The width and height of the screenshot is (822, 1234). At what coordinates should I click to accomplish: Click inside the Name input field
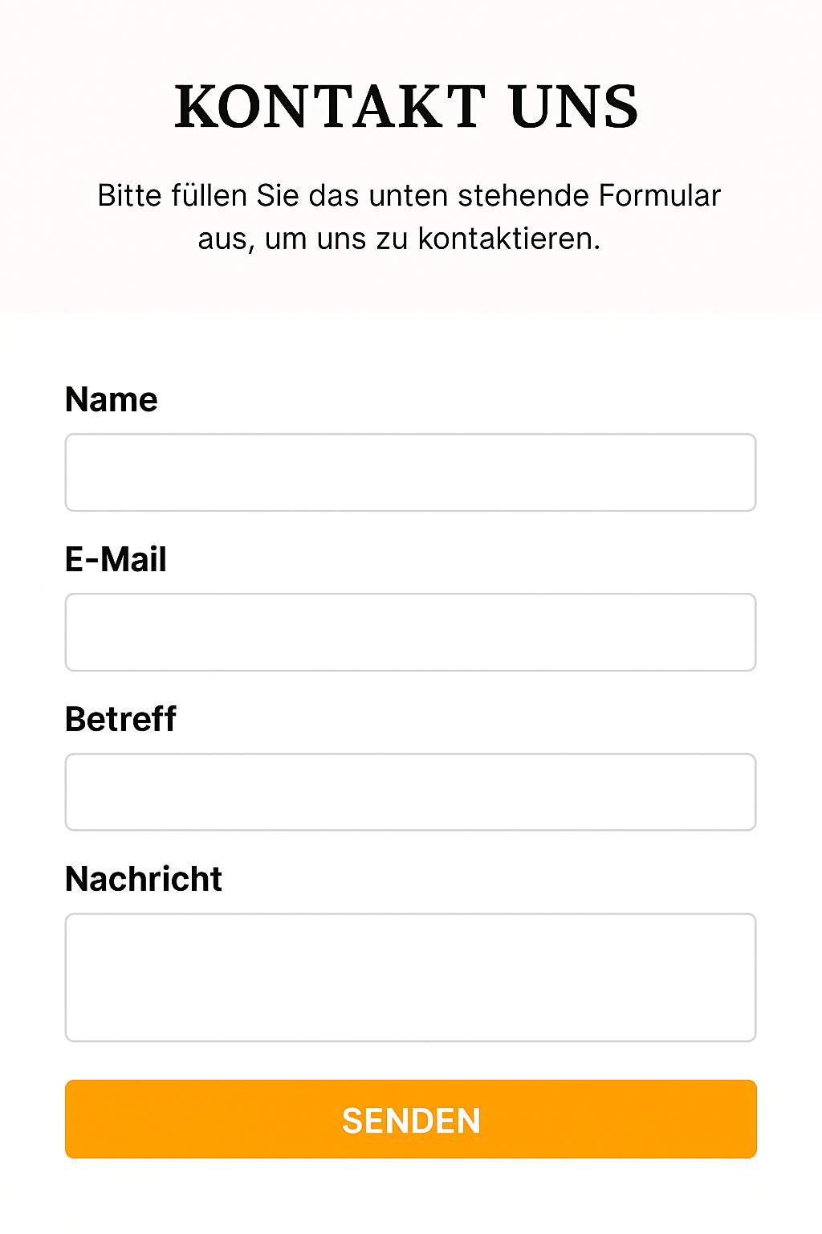tap(410, 472)
